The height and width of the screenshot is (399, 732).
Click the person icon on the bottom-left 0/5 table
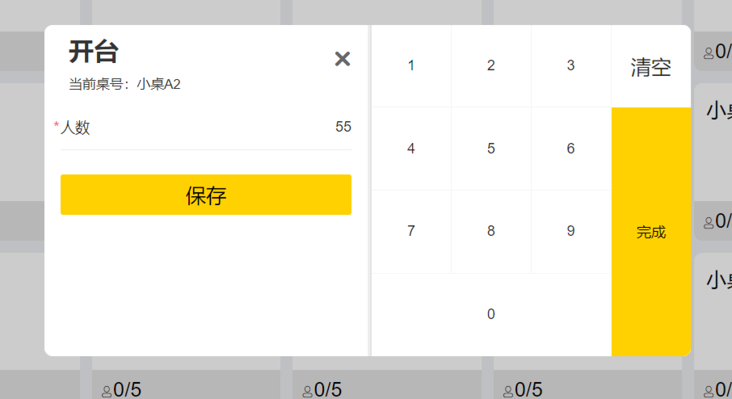click(x=107, y=391)
